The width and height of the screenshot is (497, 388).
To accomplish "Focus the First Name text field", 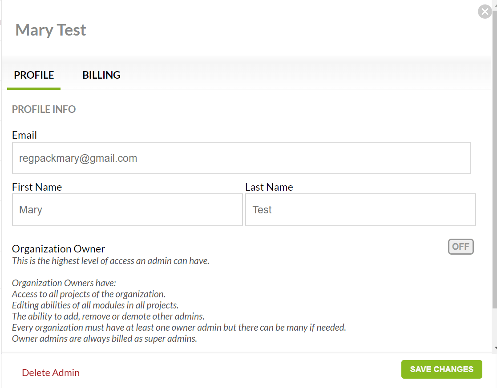I will tap(127, 210).
